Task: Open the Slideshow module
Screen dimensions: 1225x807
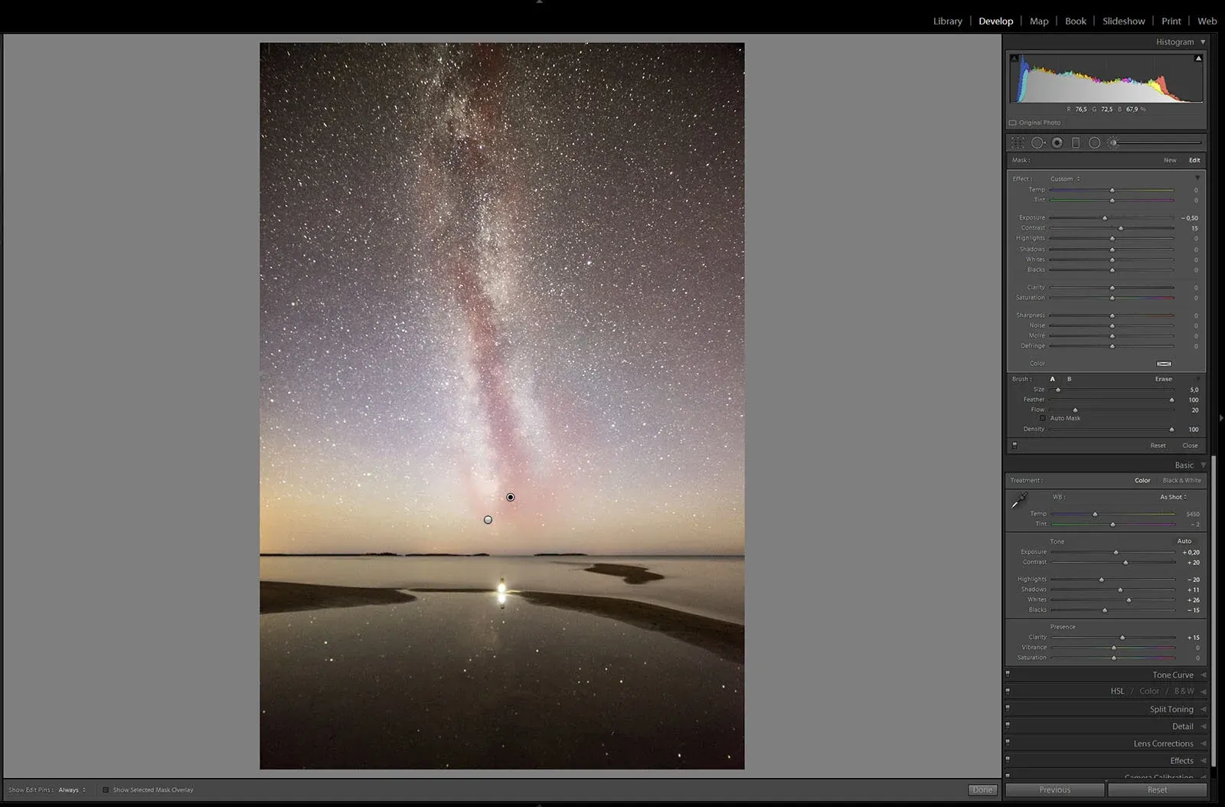Action: [1123, 21]
